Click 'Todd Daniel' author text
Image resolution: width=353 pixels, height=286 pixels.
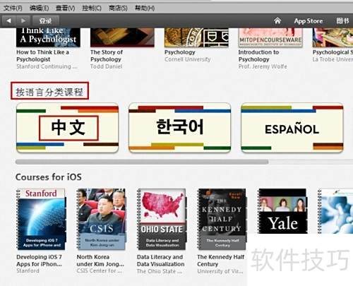pos(106,66)
